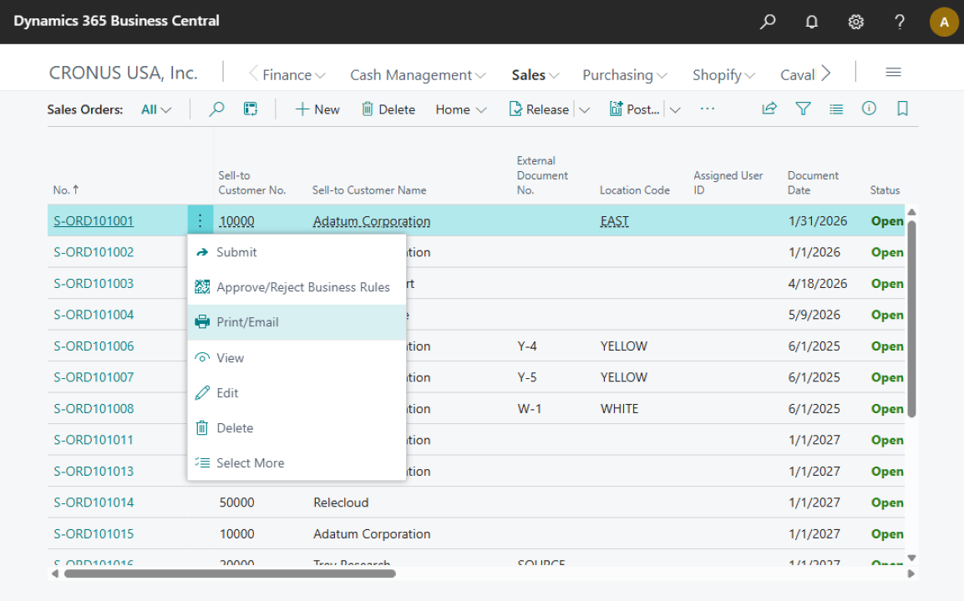Screen dimensions: 964x601
Task: Click the Relecloud customer name cell
Action: pyautogui.click(x=341, y=502)
